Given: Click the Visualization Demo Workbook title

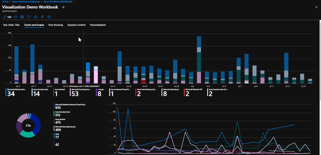Looking at the screenshot, I should (30, 7).
